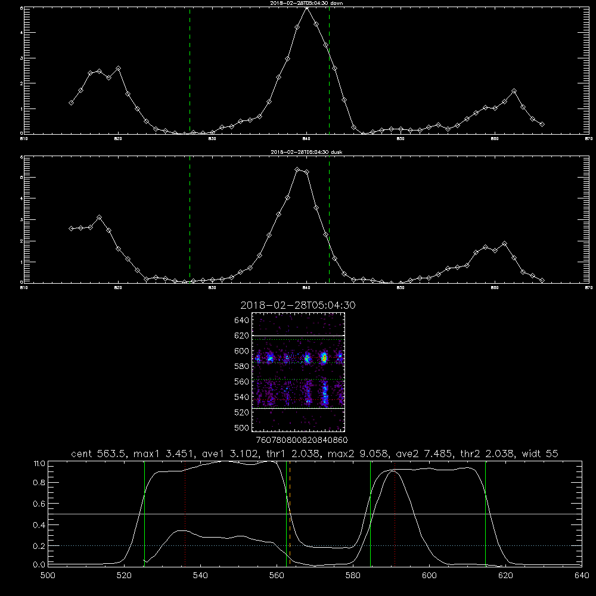Click the green solid line near 585 in bottom plot
596x596 pixels.
(371, 514)
